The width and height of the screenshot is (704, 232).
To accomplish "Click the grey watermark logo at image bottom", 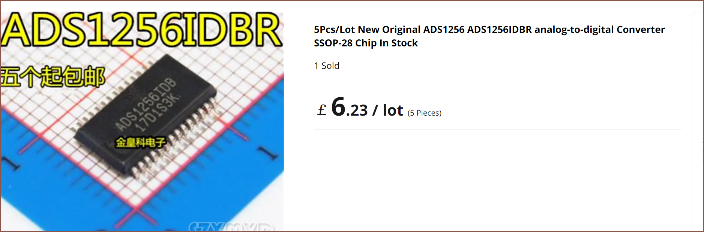I will click(231, 226).
